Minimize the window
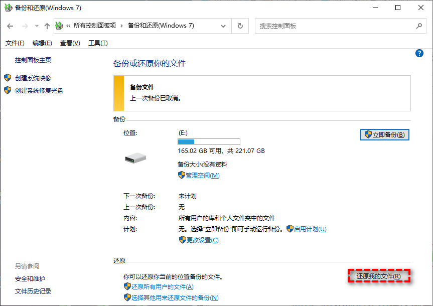Image resolution: width=433 pixels, height=306 pixels. pyautogui.click(x=375, y=8)
